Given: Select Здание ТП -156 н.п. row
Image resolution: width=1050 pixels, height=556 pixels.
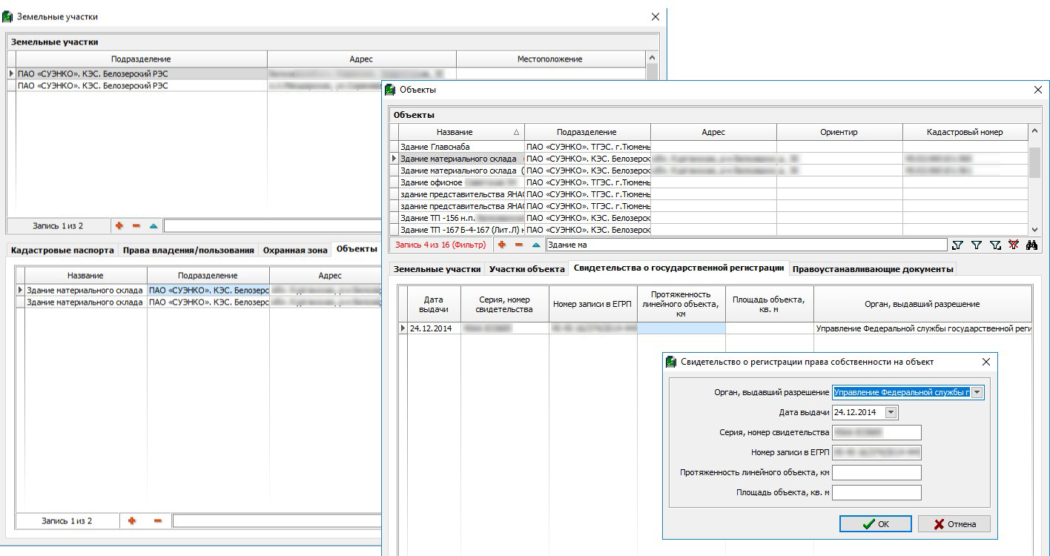Looking at the screenshot, I should coord(710,218).
